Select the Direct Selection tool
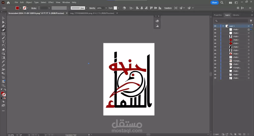Image resolution: width=254 pixels, height=136 pixels. coord(3,22)
